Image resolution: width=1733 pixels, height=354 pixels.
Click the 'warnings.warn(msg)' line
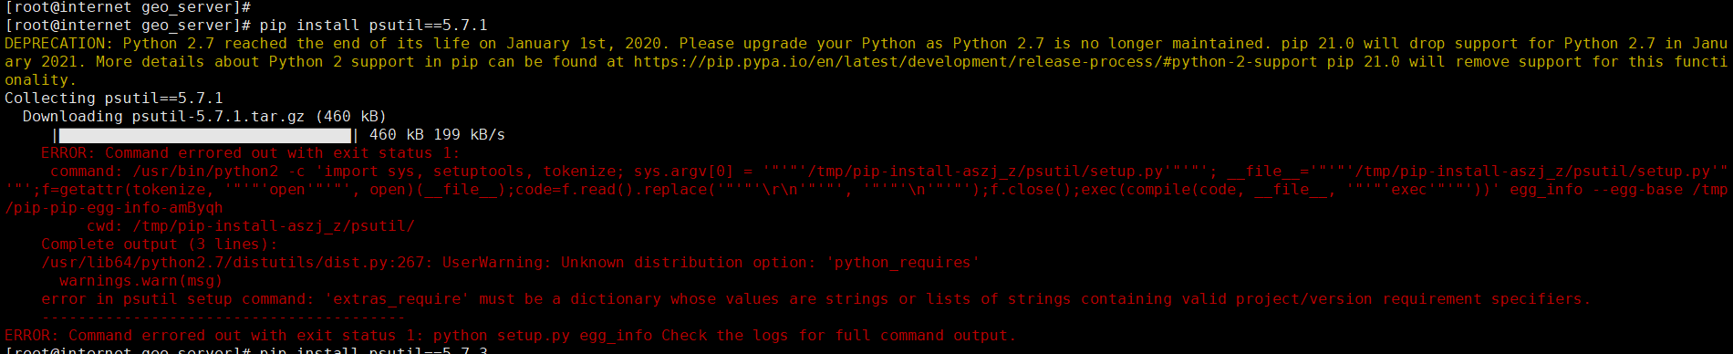point(141,280)
